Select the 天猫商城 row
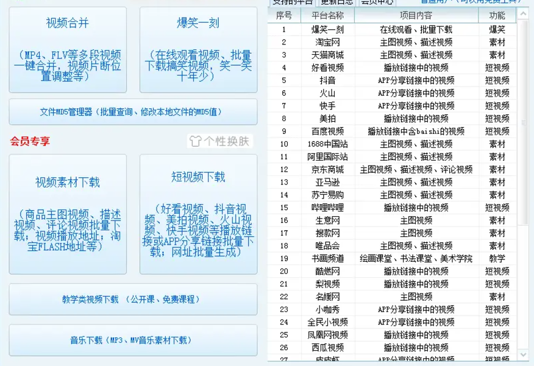 click(x=392, y=55)
